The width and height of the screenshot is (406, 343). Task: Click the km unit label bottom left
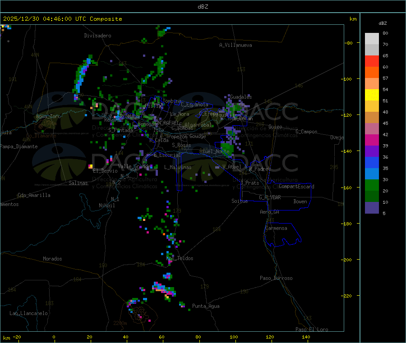(x=6, y=338)
